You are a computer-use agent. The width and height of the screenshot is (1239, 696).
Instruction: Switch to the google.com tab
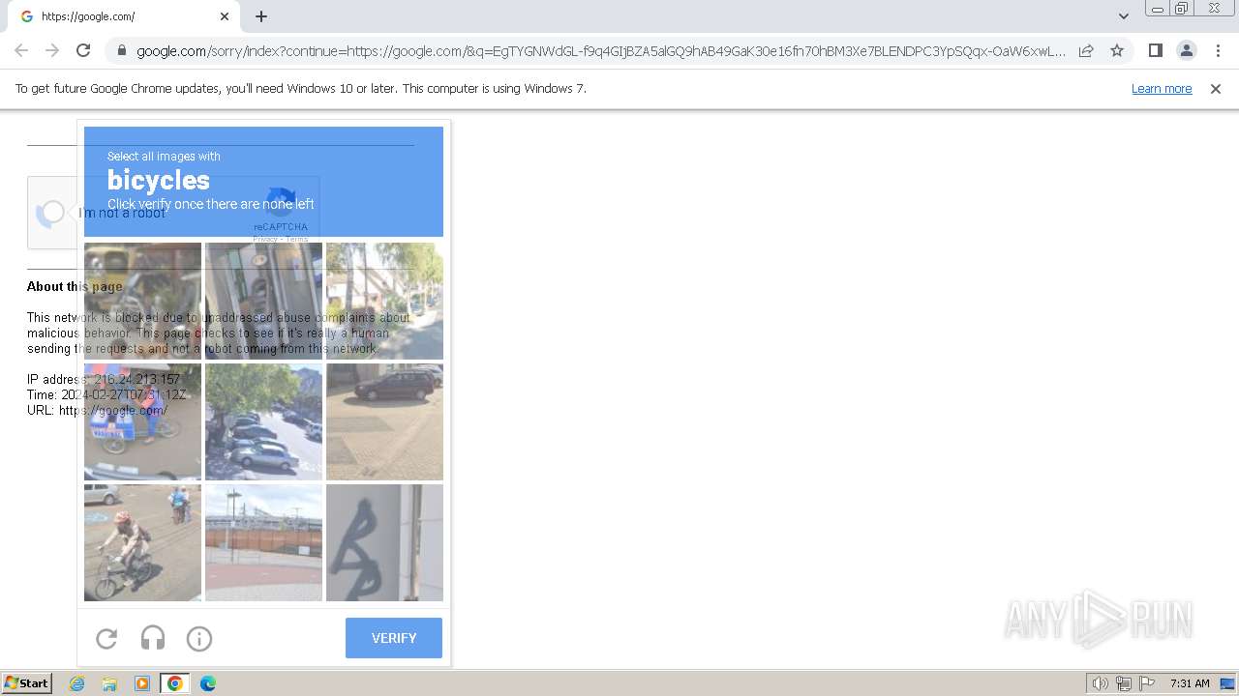click(121, 16)
